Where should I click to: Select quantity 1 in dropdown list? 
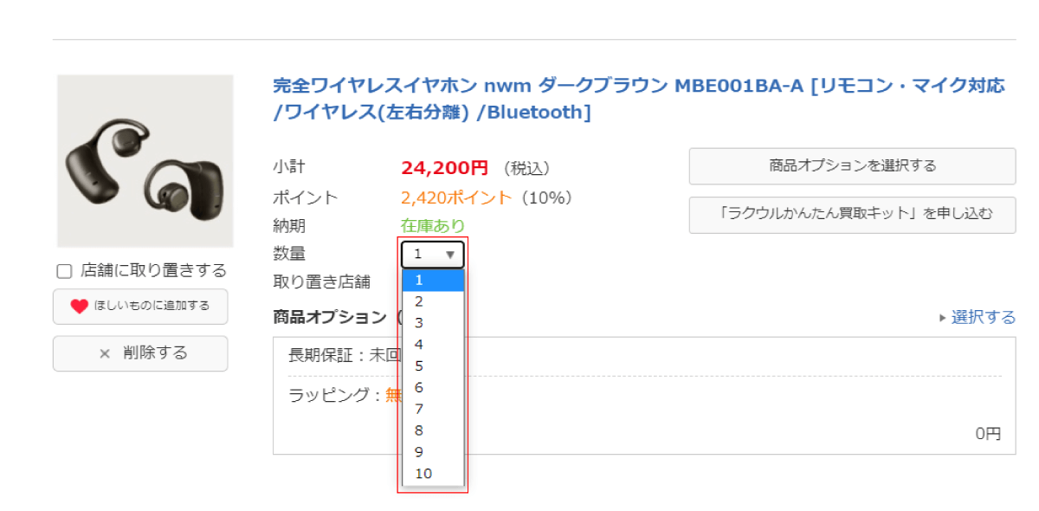click(433, 280)
